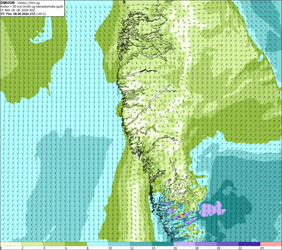
Task: Click the olive green 6–8 m/s legend swatch
Action: point(76,244)
